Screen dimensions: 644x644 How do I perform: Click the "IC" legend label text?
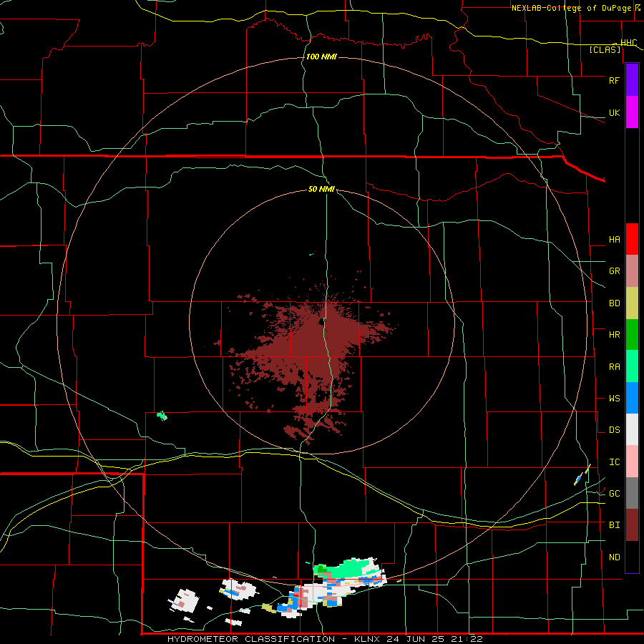coord(614,462)
